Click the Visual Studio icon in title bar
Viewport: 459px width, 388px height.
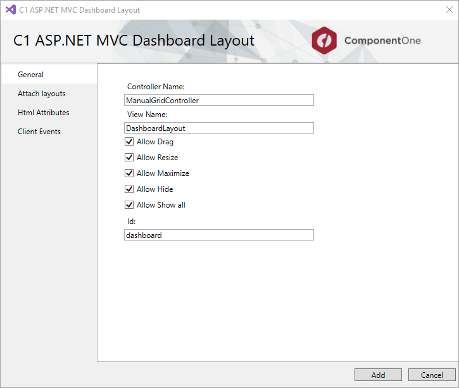[10, 9]
